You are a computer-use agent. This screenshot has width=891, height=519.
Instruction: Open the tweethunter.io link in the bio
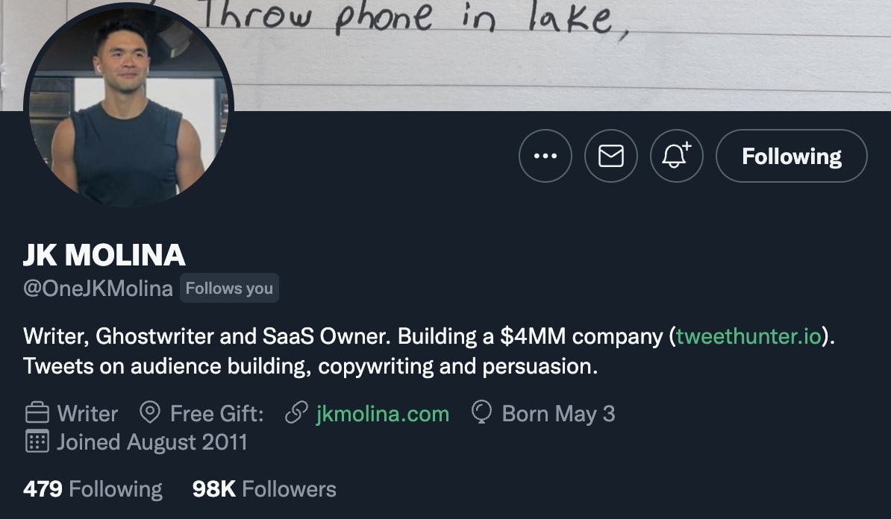pos(751,336)
